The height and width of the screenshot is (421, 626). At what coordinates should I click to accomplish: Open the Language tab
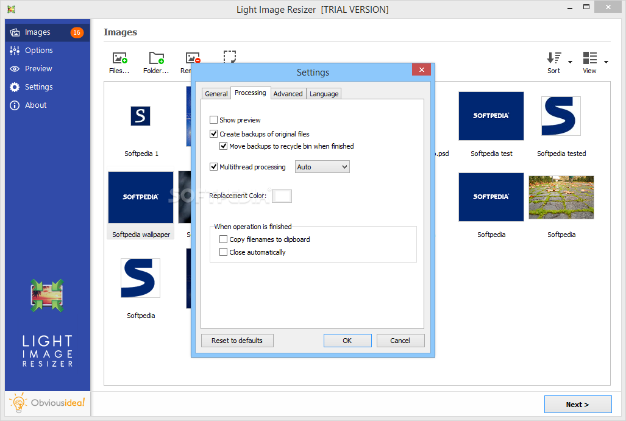point(324,94)
